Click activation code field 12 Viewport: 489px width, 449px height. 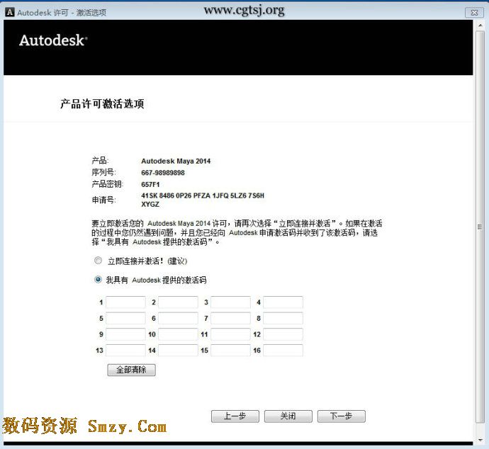tap(283, 334)
